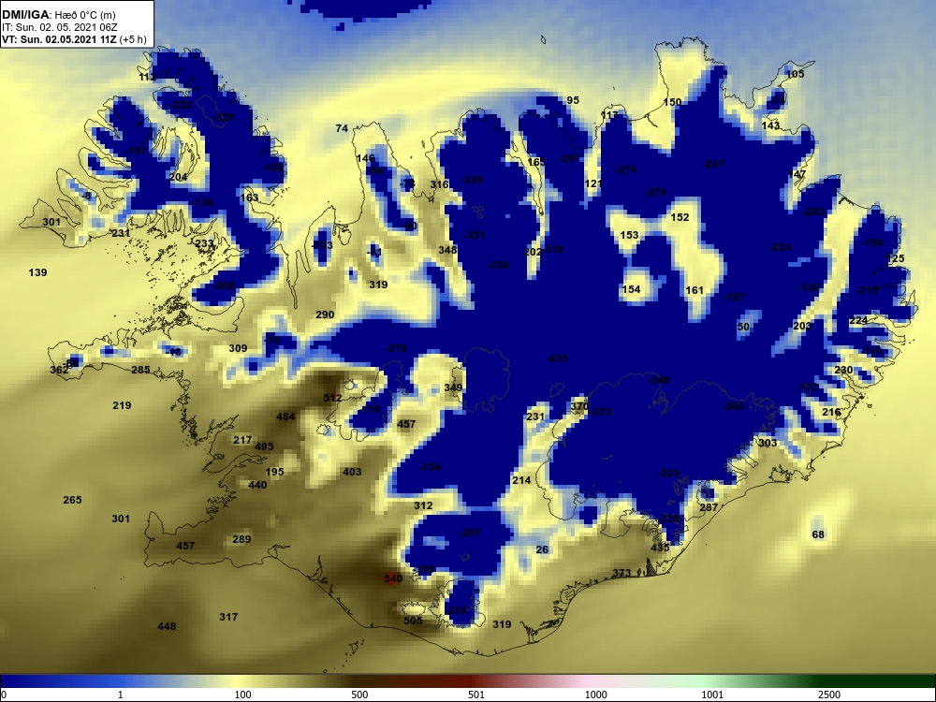Select the 265 value over the sea
The height and width of the screenshot is (702, 936).
click(72, 500)
